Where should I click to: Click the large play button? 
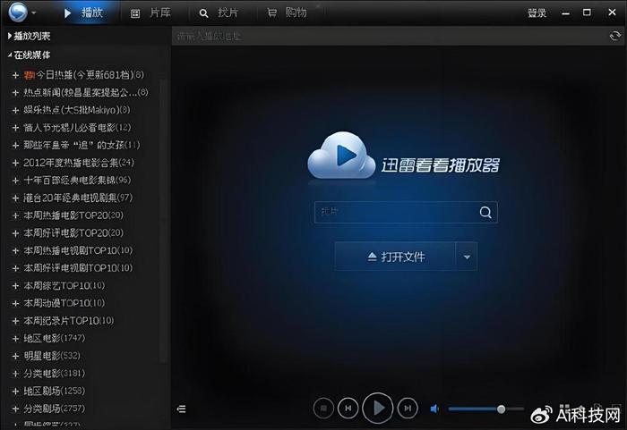[377, 408]
